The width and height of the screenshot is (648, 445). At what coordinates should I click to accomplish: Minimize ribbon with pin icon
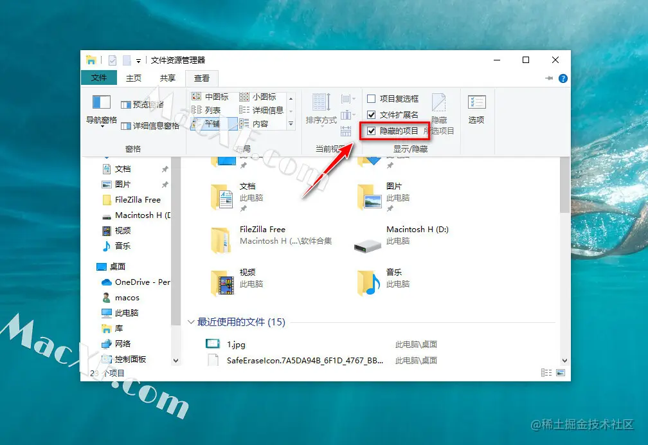pos(549,78)
